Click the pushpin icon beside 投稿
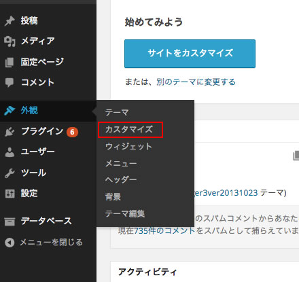This screenshot has width=299, height=282. (x=10, y=21)
